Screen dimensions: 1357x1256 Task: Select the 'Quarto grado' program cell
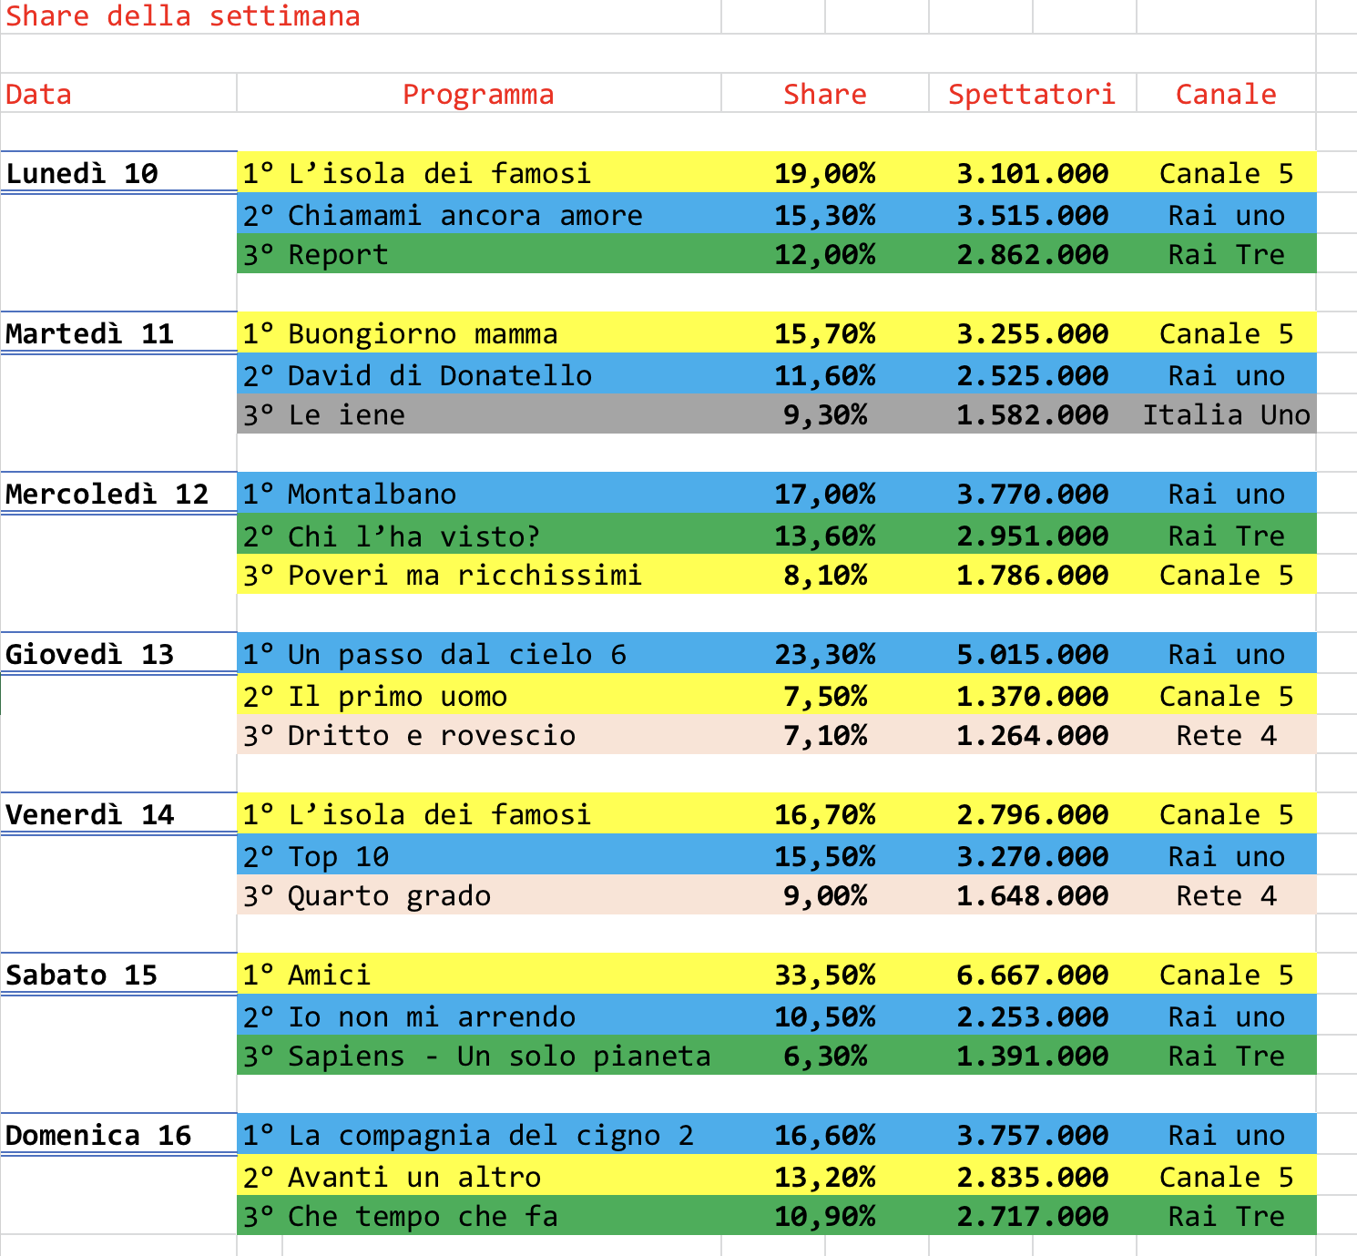click(x=389, y=895)
